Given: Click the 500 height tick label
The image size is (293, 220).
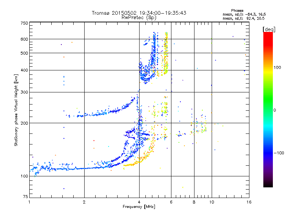Looking at the screenshot, I should pos(25,53).
